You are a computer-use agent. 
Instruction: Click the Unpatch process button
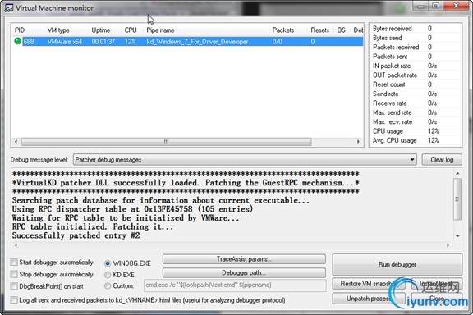(x=369, y=299)
